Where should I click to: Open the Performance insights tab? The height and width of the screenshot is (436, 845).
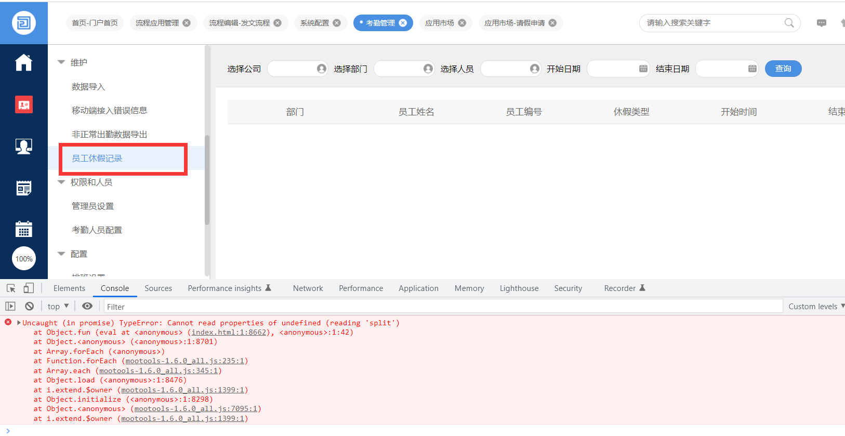229,288
